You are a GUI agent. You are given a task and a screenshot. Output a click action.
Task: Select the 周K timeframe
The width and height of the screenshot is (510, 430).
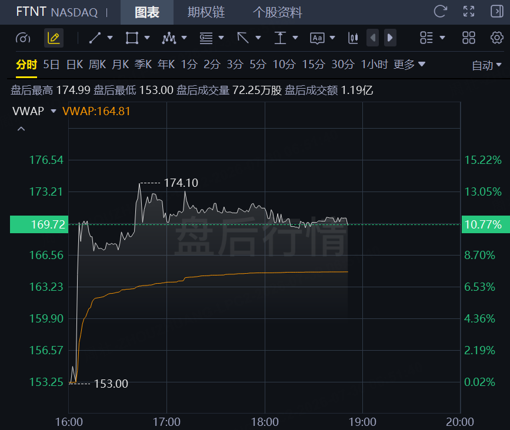click(x=98, y=65)
